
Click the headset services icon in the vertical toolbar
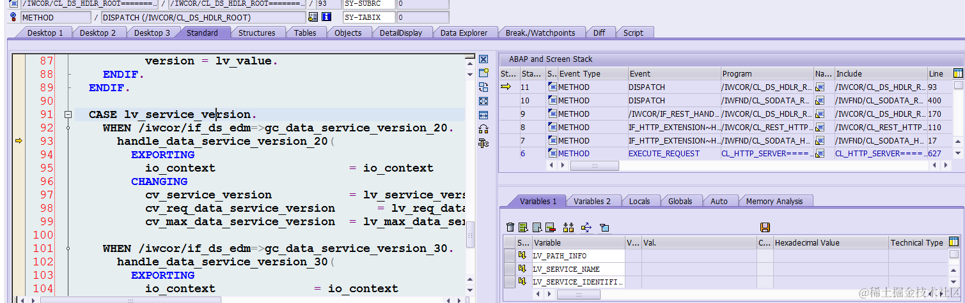click(483, 129)
